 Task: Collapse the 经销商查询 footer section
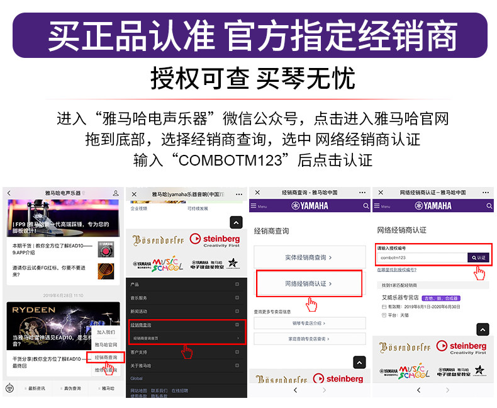click(186, 325)
